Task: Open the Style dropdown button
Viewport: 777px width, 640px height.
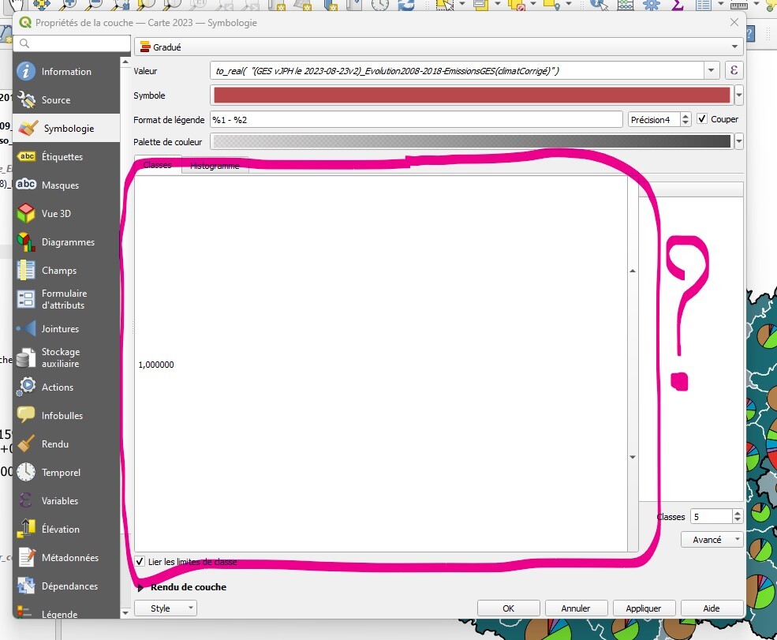Action: pos(166,608)
